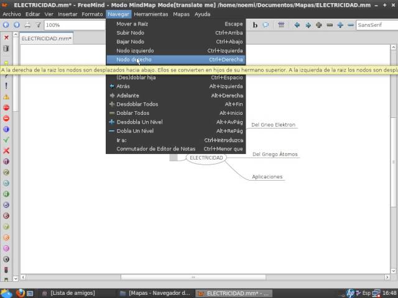Open the Insertar menu

[x=68, y=14]
